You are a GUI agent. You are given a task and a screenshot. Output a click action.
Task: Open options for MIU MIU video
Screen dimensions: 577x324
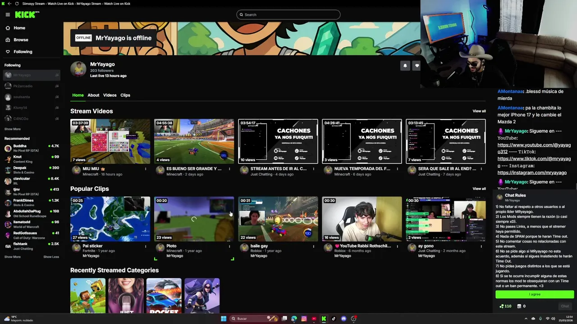(x=145, y=169)
